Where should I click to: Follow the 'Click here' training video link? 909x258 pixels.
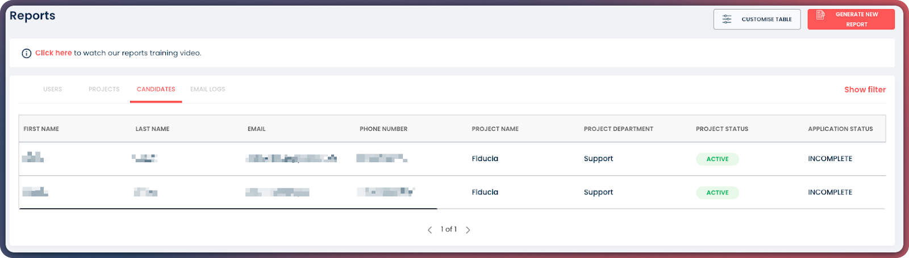53,53
